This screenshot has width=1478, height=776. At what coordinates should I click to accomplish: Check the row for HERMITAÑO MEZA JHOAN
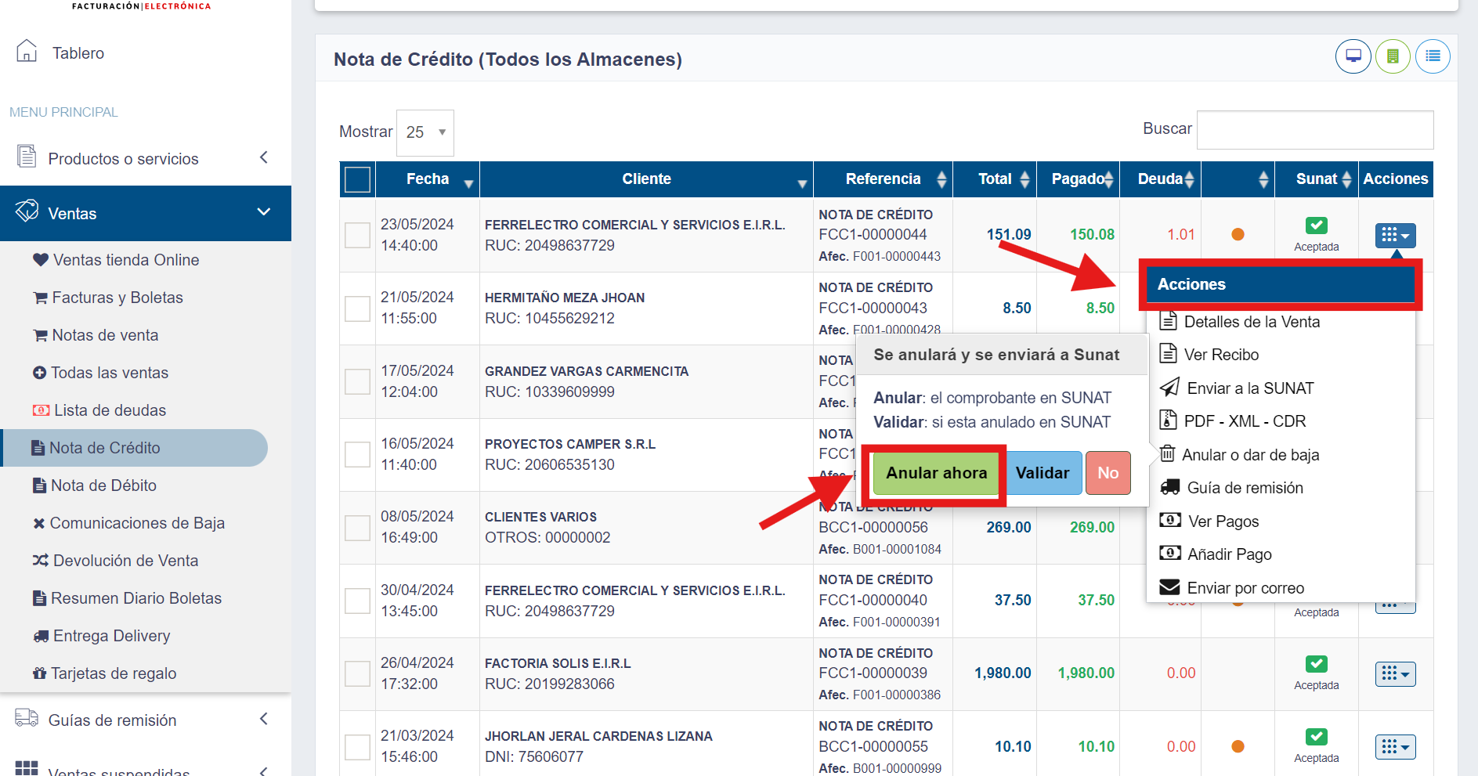click(357, 309)
